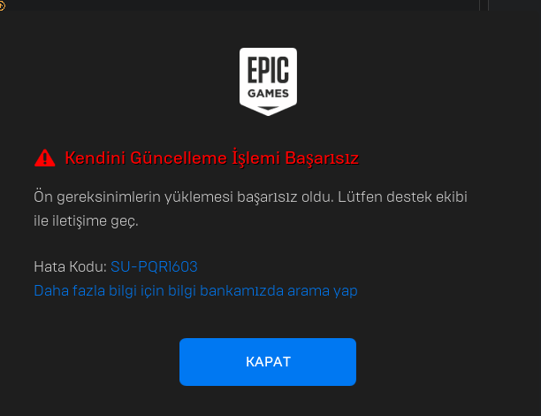The image size is (541, 416).
Task: Click the chevron notch at the logo bottom
Action: [268, 109]
